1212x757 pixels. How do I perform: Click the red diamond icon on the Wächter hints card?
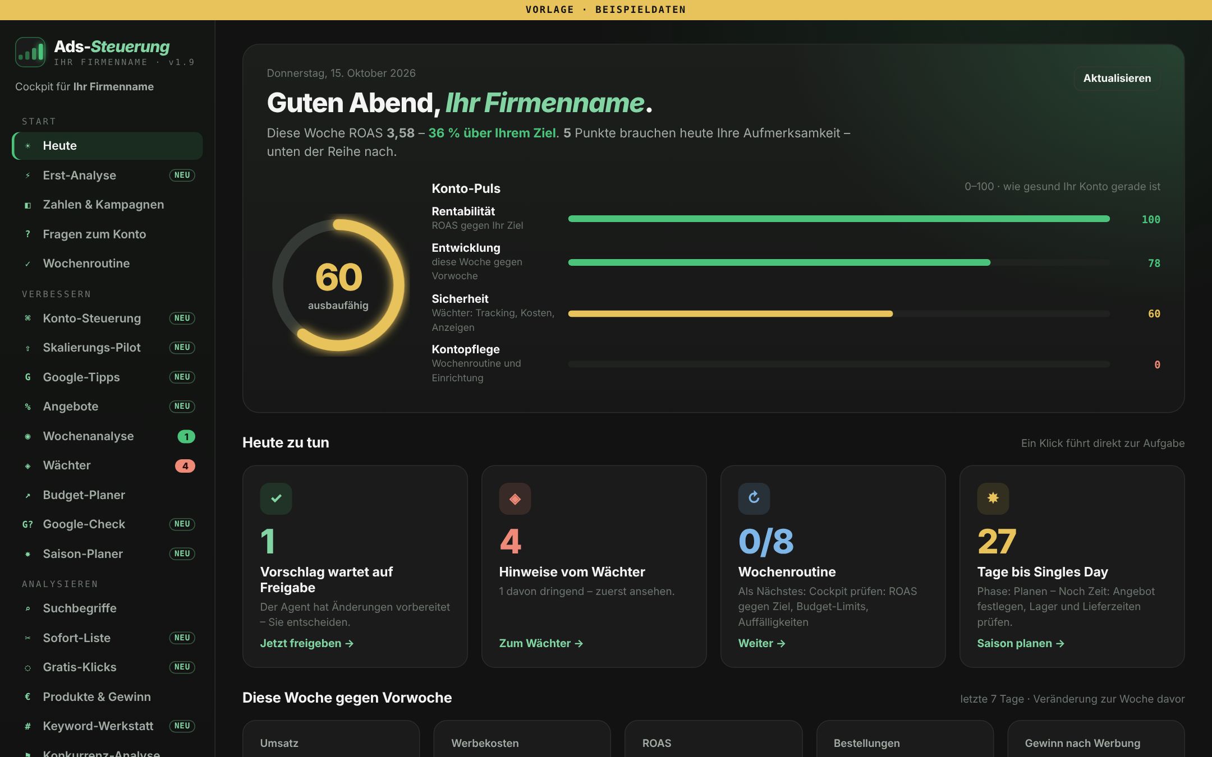515,498
